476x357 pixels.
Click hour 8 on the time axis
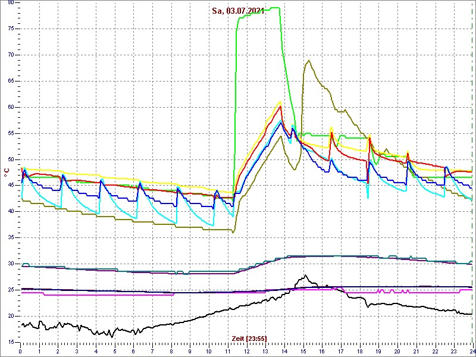[x=171, y=352]
